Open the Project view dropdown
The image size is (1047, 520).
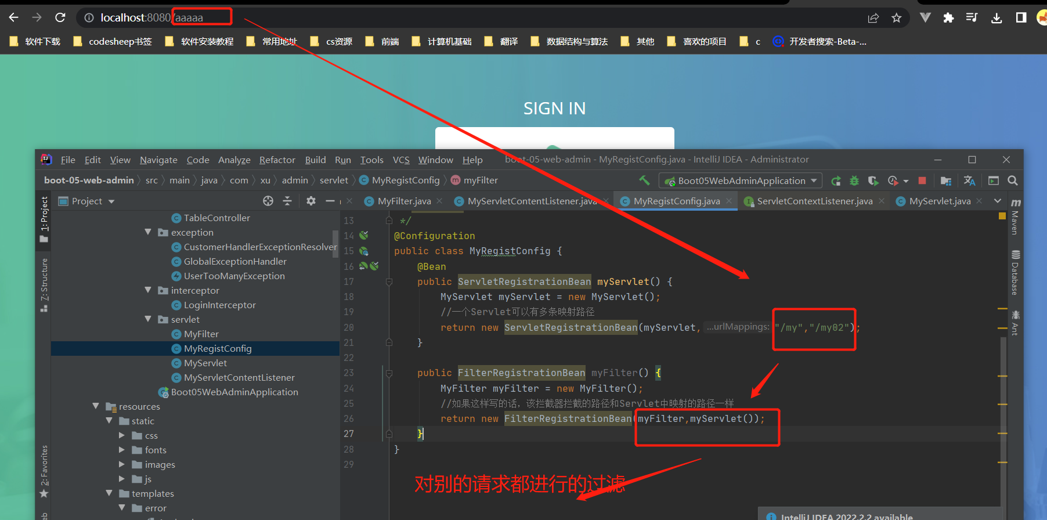(x=87, y=201)
